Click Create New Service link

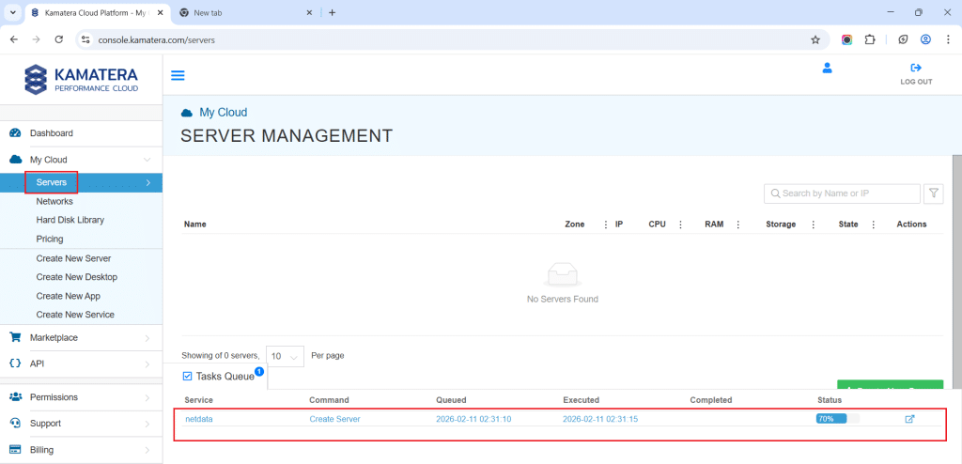(75, 315)
